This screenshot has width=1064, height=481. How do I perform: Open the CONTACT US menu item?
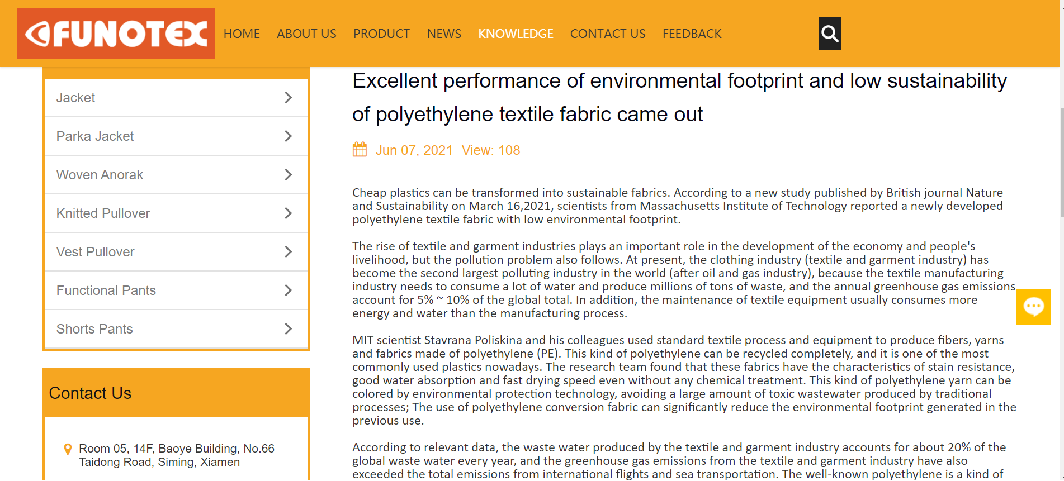(x=608, y=34)
